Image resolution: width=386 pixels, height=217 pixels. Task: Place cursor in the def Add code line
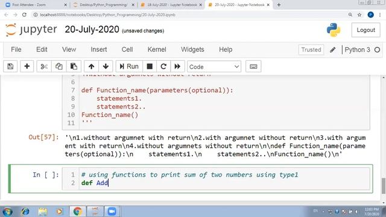click(95, 183)
